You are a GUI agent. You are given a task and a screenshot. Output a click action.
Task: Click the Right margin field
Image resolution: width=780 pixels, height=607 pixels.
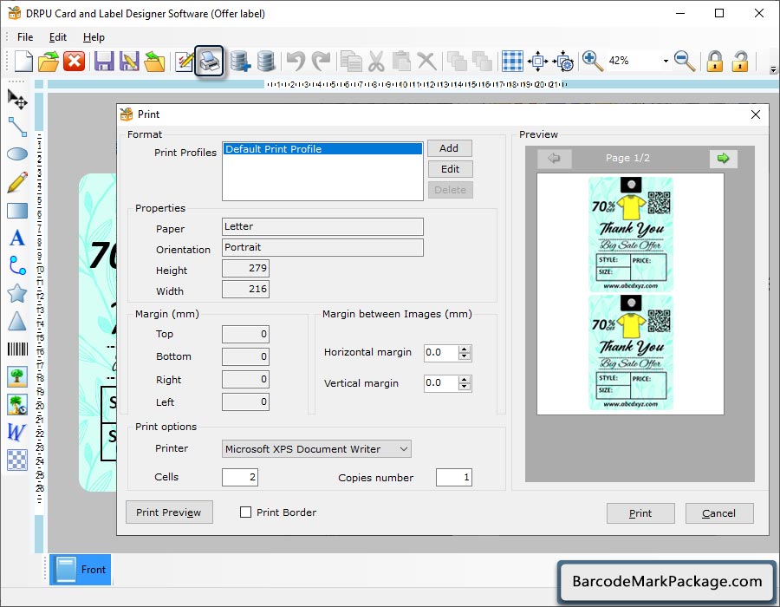(x=246, y=379)
